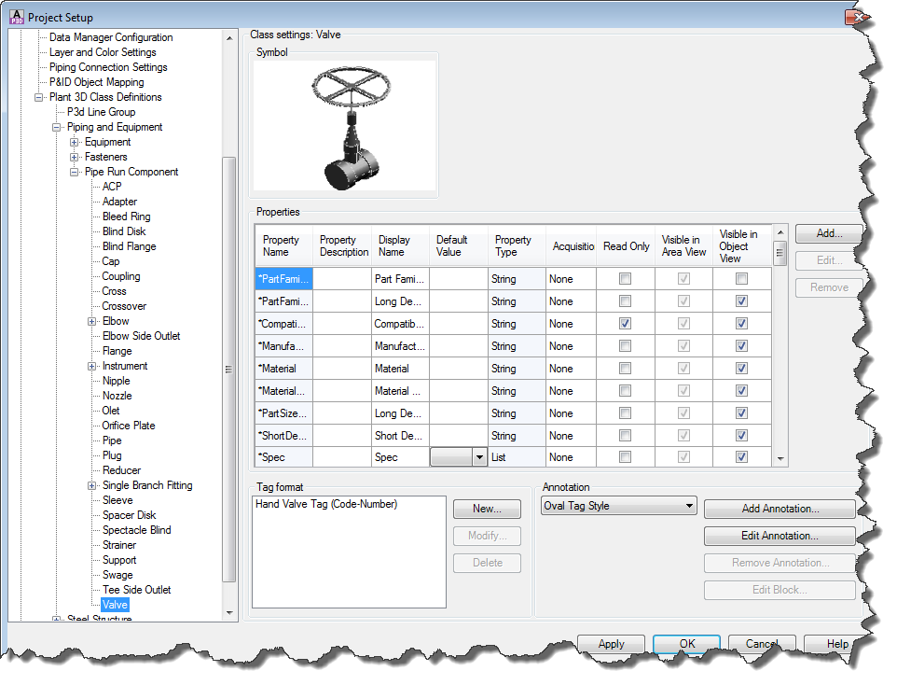Toggle Read Only for Material row
The width and height of the screenshot is (897, 685).
coord(626,369)
